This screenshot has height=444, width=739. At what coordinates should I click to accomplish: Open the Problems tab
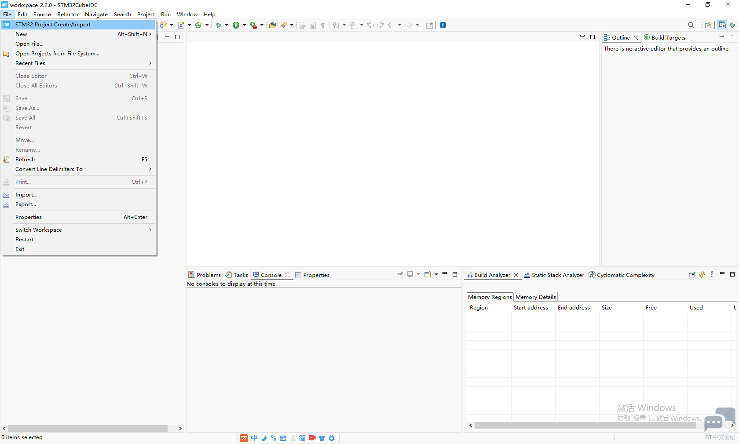point(205,275)
